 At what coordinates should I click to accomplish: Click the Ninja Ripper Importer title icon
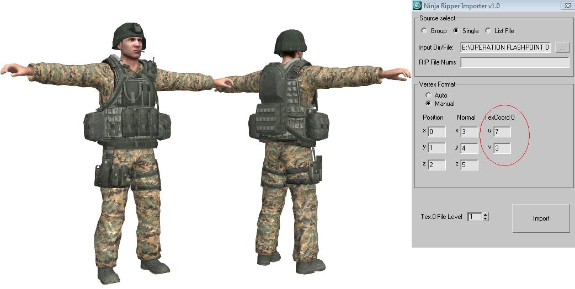coord(417,6)
